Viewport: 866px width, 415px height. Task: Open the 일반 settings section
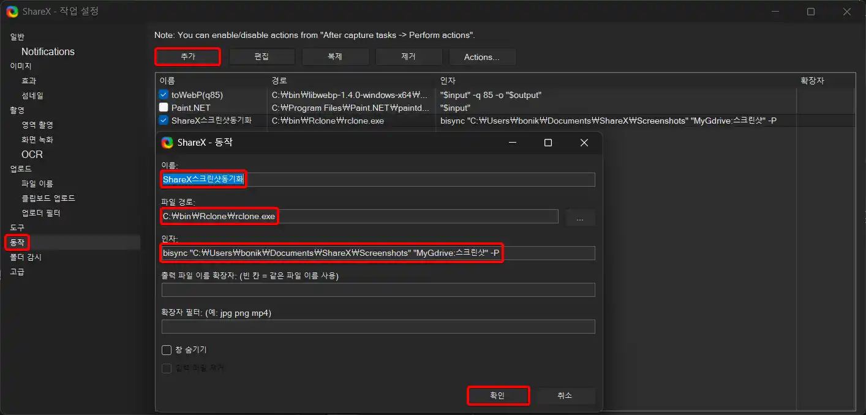(x=17, y=37)
